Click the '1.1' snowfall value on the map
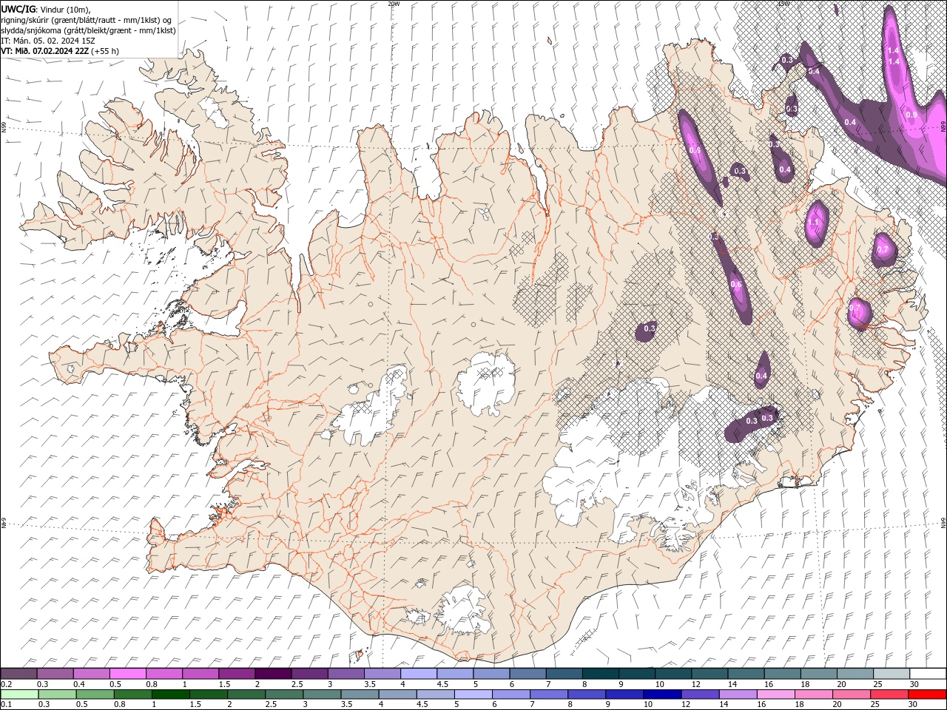947x710 pixels. [x=815, y=222]
